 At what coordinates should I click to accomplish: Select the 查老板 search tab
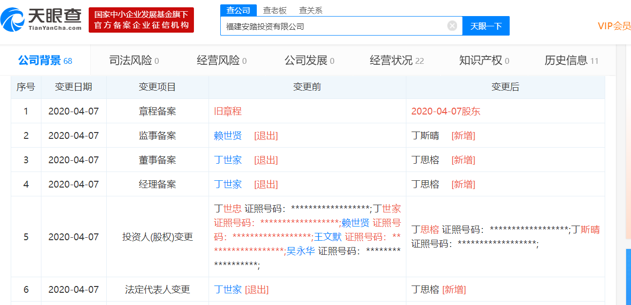coord(275,10)
